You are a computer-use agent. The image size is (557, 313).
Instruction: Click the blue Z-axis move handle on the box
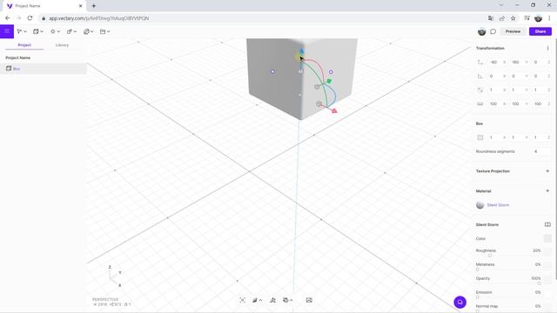coord(302,51)
